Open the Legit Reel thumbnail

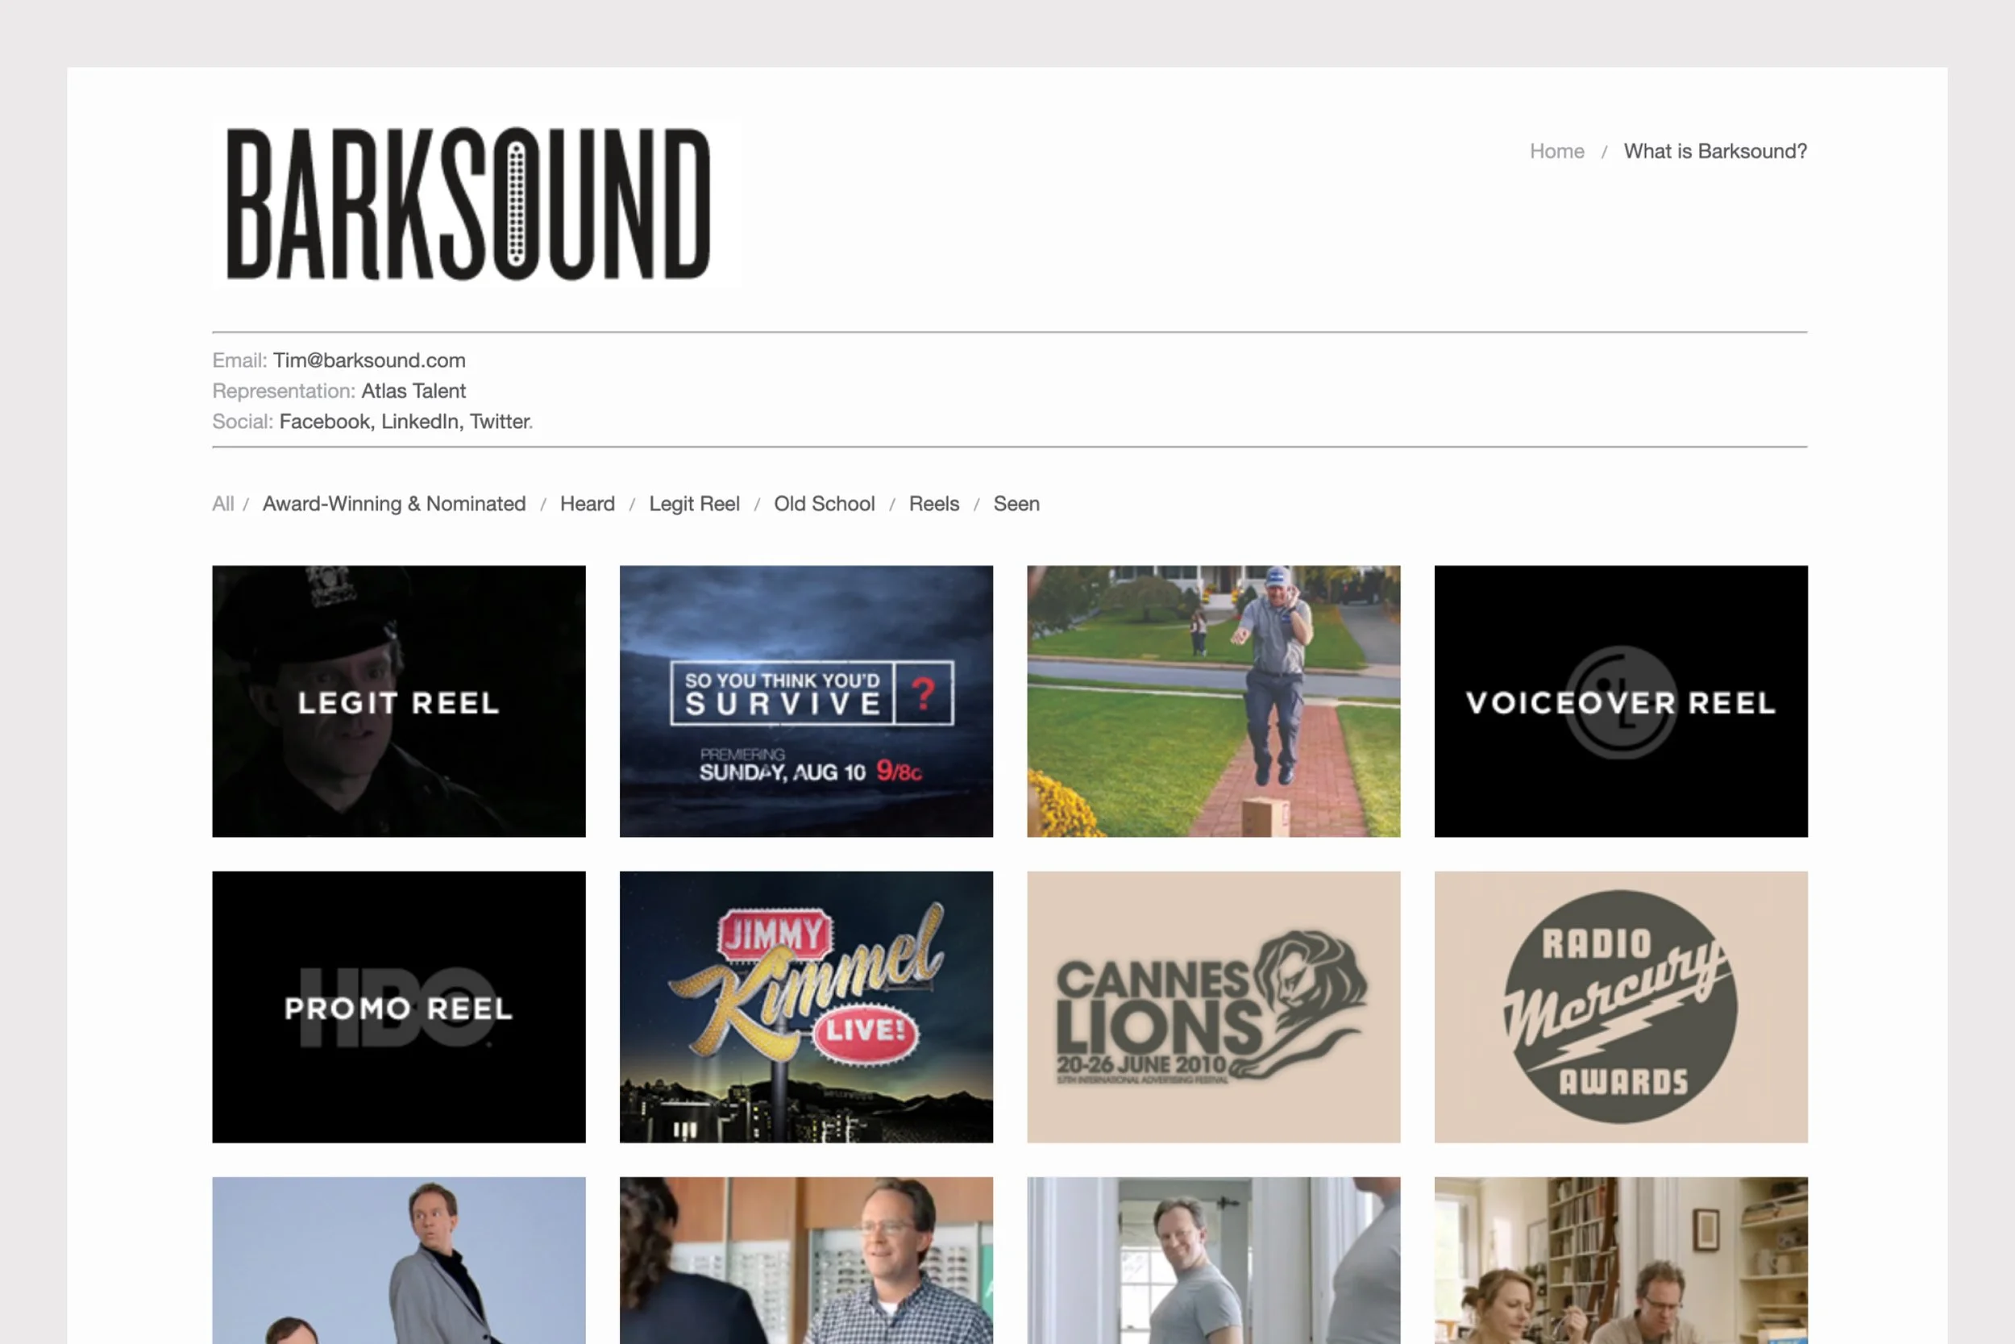coord(398,701)
